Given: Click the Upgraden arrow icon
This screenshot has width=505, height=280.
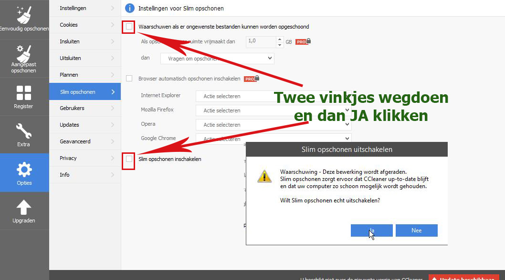Looking at the screenshot, I should [24, 207].
